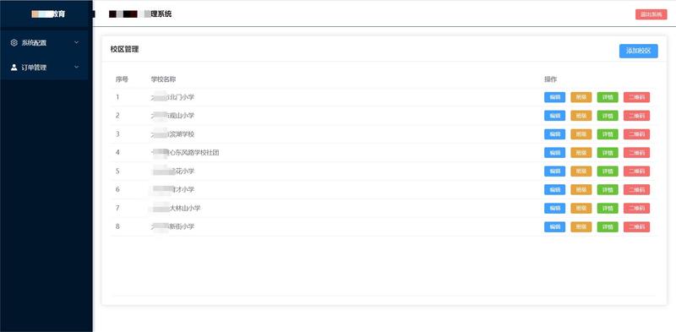Click orange 班级 button for row 2 观山小学
The height and width of the screenshot is (332, 676).
[x=581, y=116]
